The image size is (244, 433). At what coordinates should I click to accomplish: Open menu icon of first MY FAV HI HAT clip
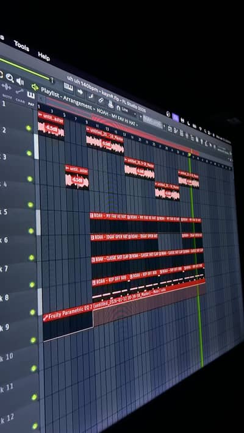click(92, 216)
